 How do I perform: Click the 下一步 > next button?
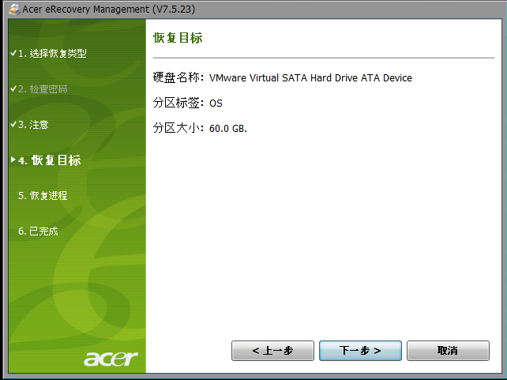[360, 351]
